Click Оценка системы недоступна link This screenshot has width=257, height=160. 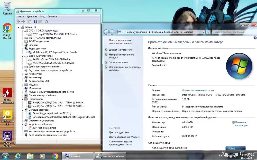[198, 90]
